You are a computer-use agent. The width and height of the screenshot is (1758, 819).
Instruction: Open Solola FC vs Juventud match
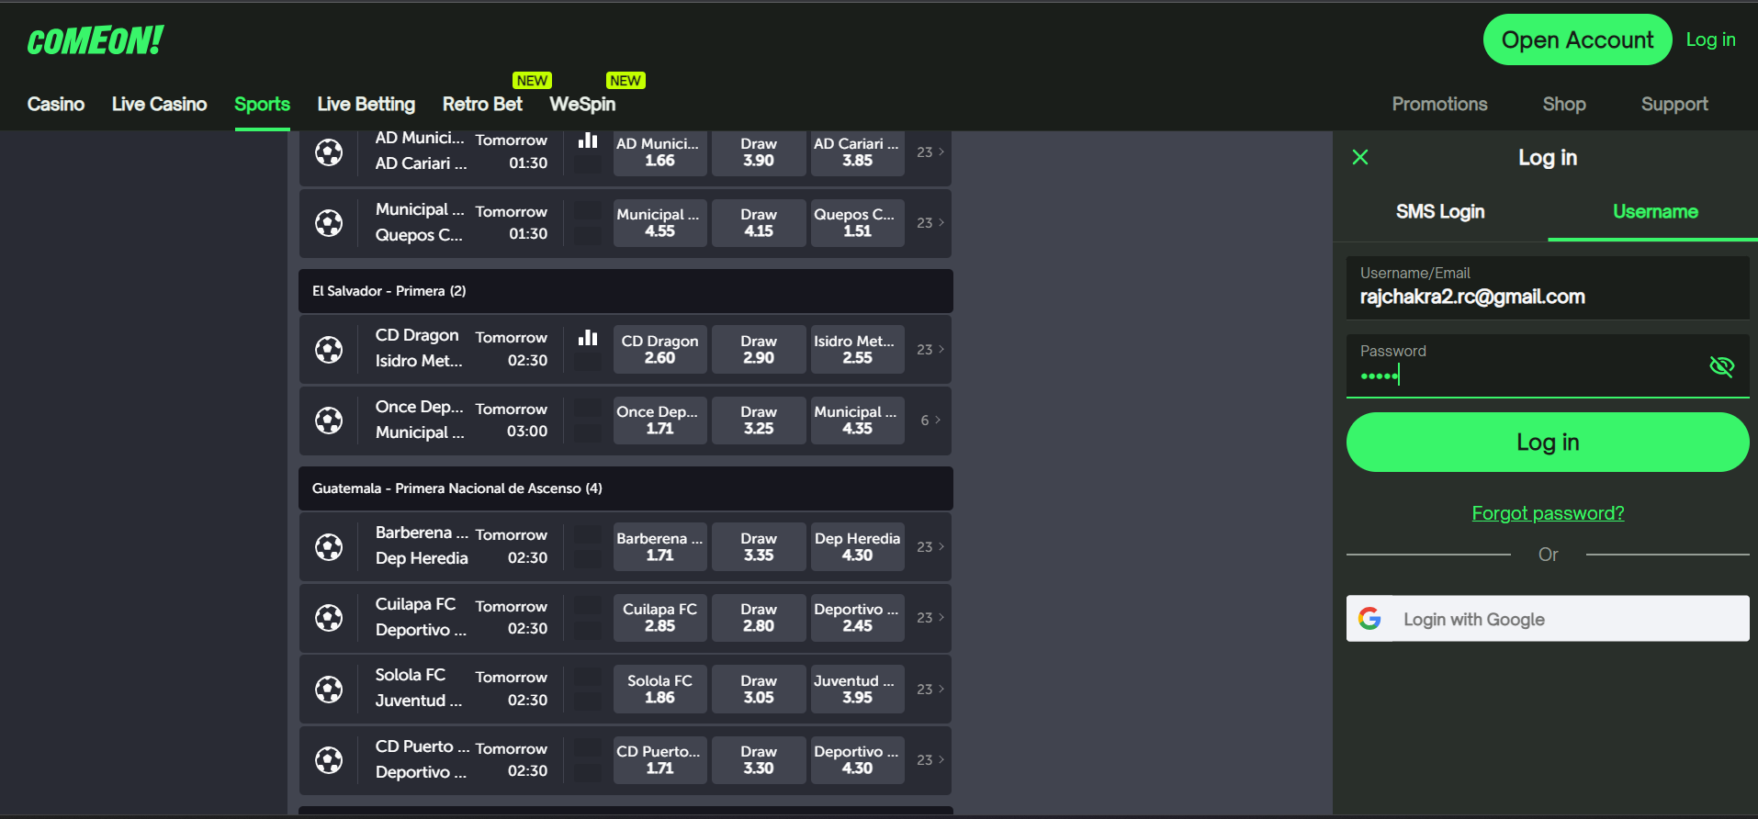tap(419, 688)
